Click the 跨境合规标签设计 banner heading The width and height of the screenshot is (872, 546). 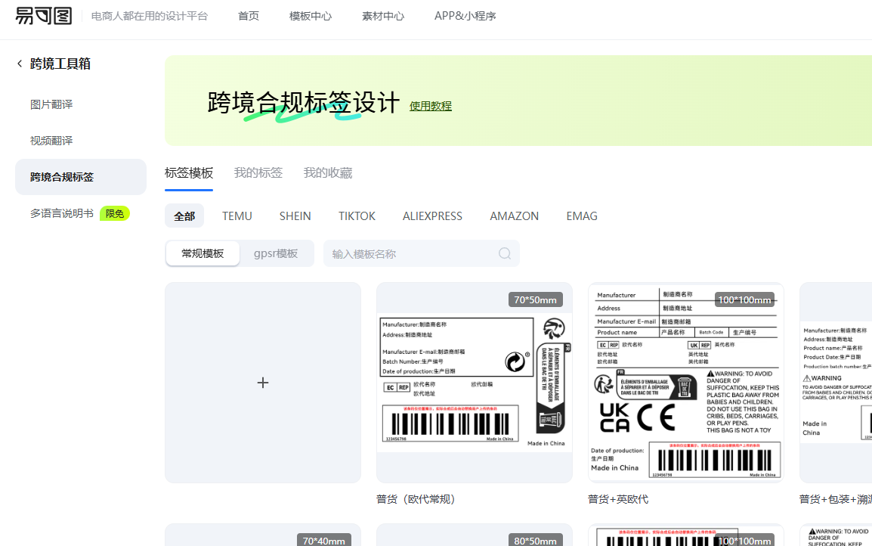coord(304,103)
